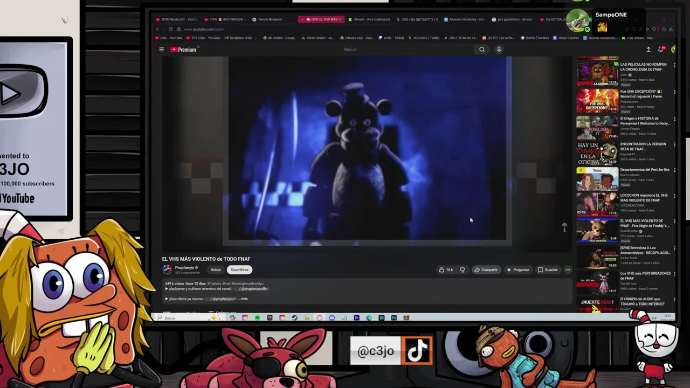Save video with Guardar button
This screenshot has width=690, height=388.
(548, 269)
